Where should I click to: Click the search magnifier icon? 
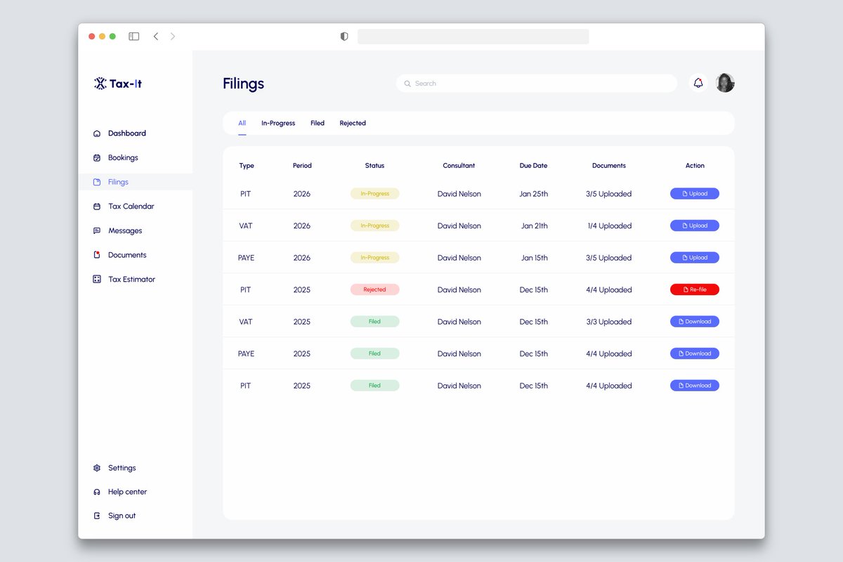pos(407,84)
